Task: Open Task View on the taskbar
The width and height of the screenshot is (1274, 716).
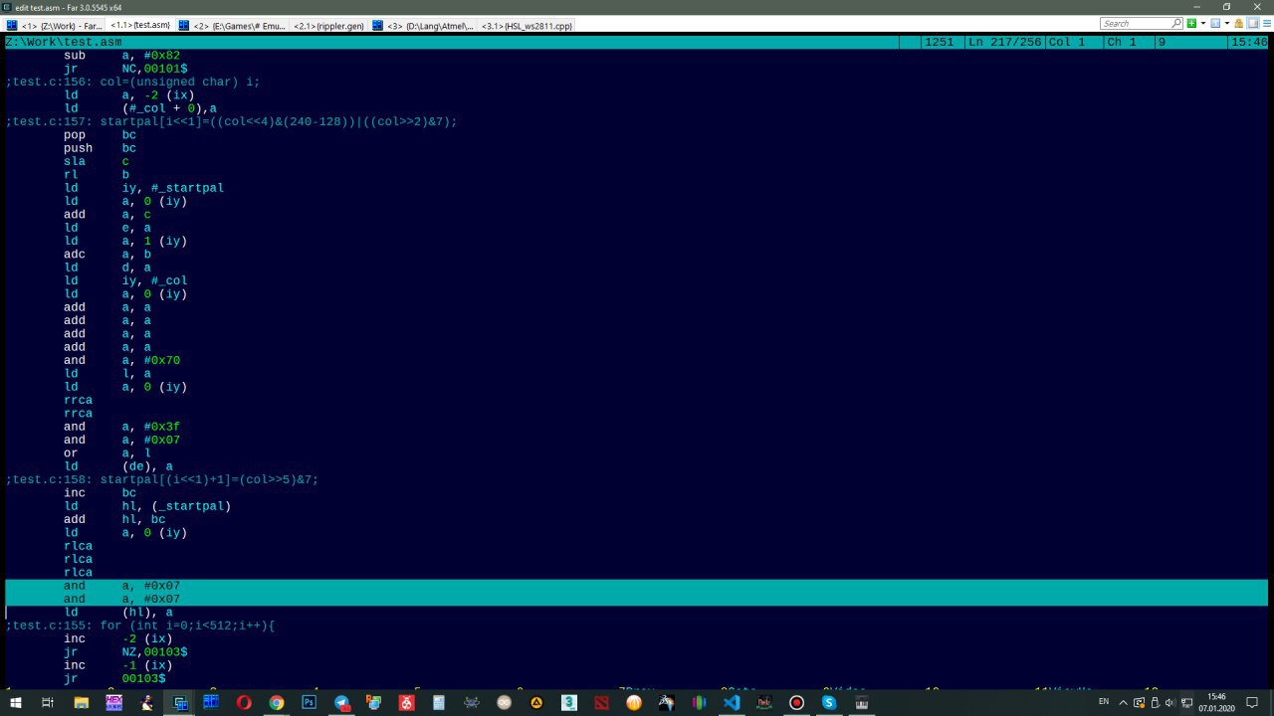Action: pos(48,702)
